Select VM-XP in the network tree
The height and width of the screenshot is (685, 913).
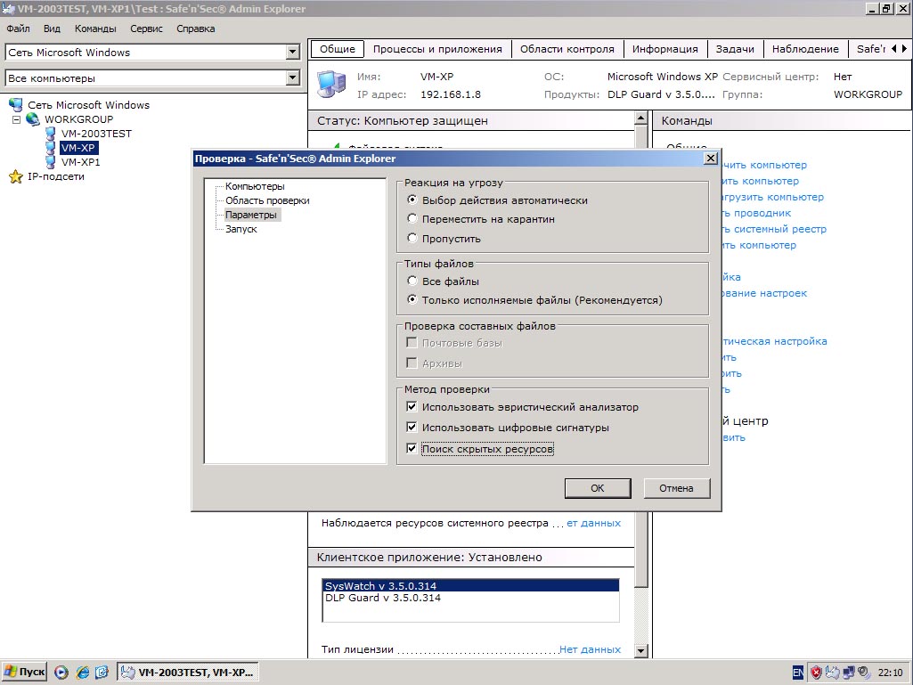tap(78, 148)
